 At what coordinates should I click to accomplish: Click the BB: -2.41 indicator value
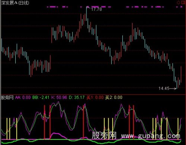point(41,97)
